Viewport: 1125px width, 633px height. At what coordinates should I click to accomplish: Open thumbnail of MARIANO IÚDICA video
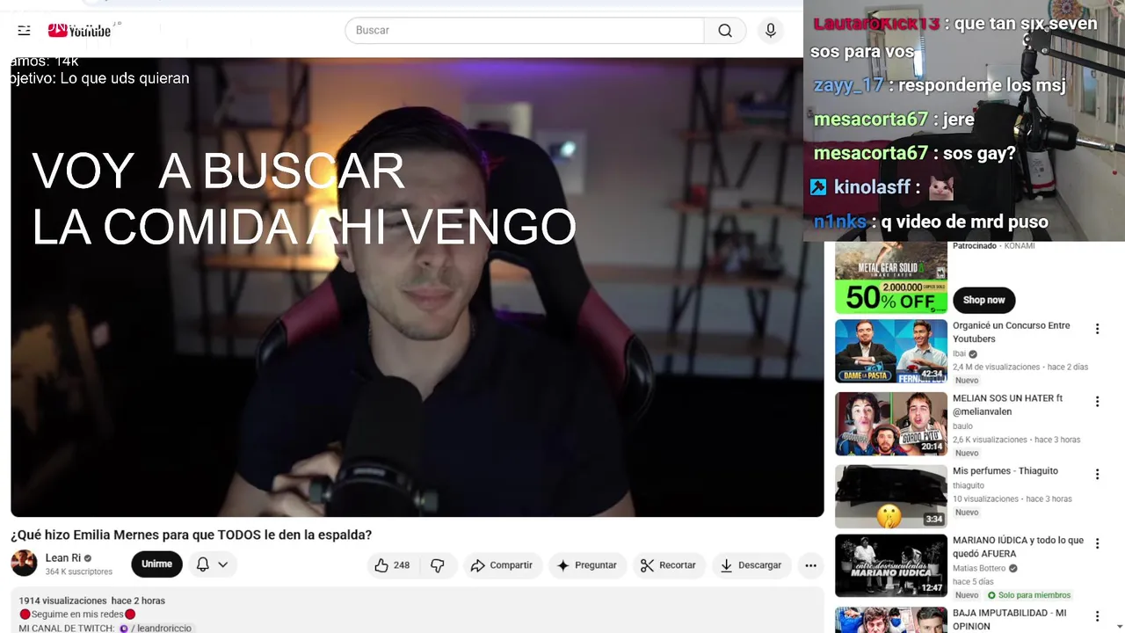click(891, 566)
